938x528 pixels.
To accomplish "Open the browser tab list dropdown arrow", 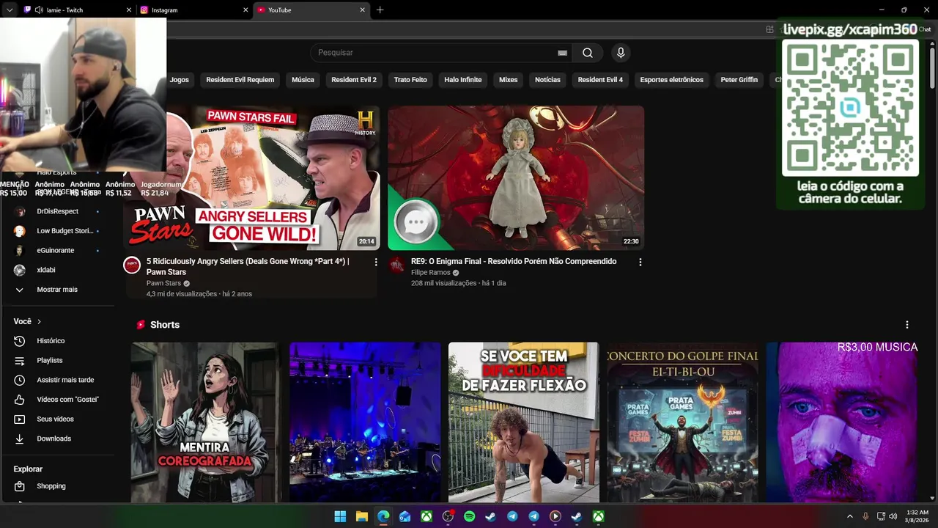I will [10, 10].
